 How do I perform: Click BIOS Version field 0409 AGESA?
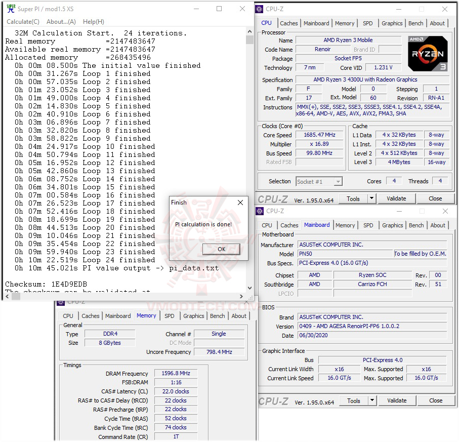[x=372, y=326]
